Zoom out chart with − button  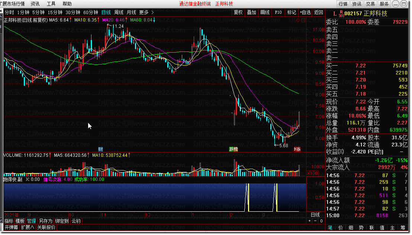[x=315, y=221]
